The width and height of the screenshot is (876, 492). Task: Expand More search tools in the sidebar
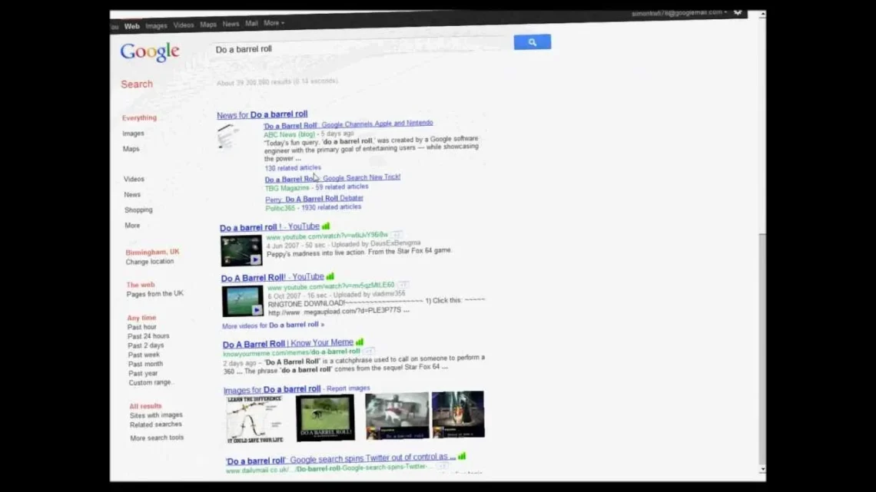157,438
